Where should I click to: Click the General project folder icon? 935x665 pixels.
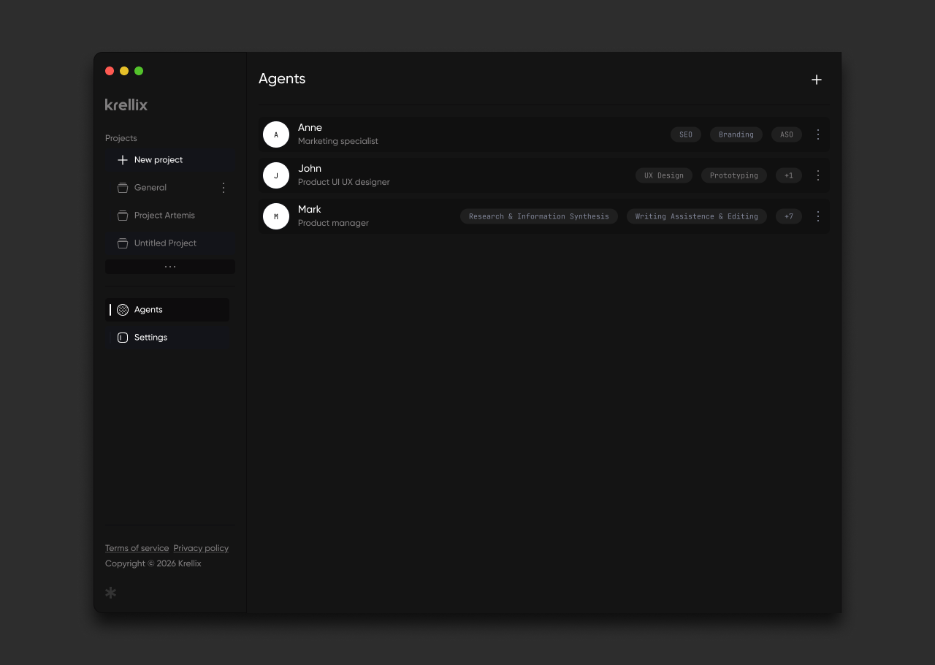[123, 188]
